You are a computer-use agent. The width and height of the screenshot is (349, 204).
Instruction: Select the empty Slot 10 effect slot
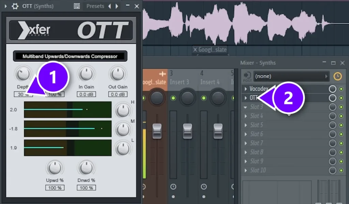[x=285, y=170]
